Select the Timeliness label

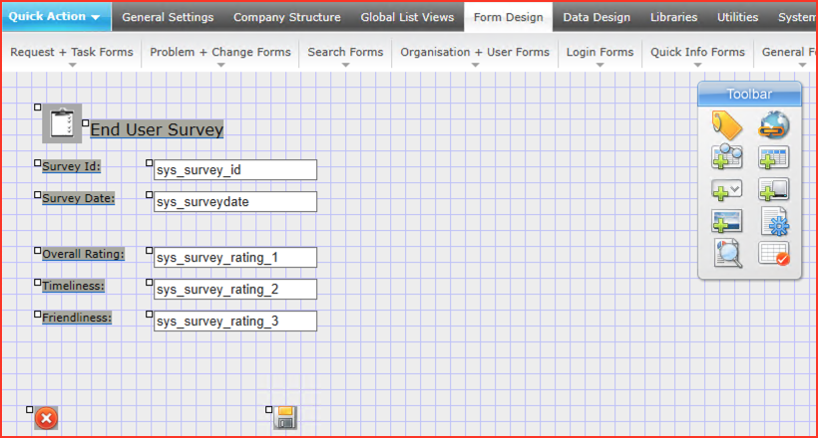tap(73, 286)
